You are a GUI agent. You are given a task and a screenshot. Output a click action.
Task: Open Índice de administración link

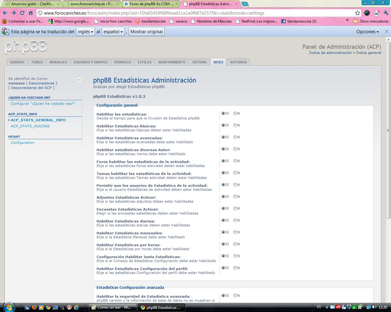pyautogui.click(x=331, y=53)
